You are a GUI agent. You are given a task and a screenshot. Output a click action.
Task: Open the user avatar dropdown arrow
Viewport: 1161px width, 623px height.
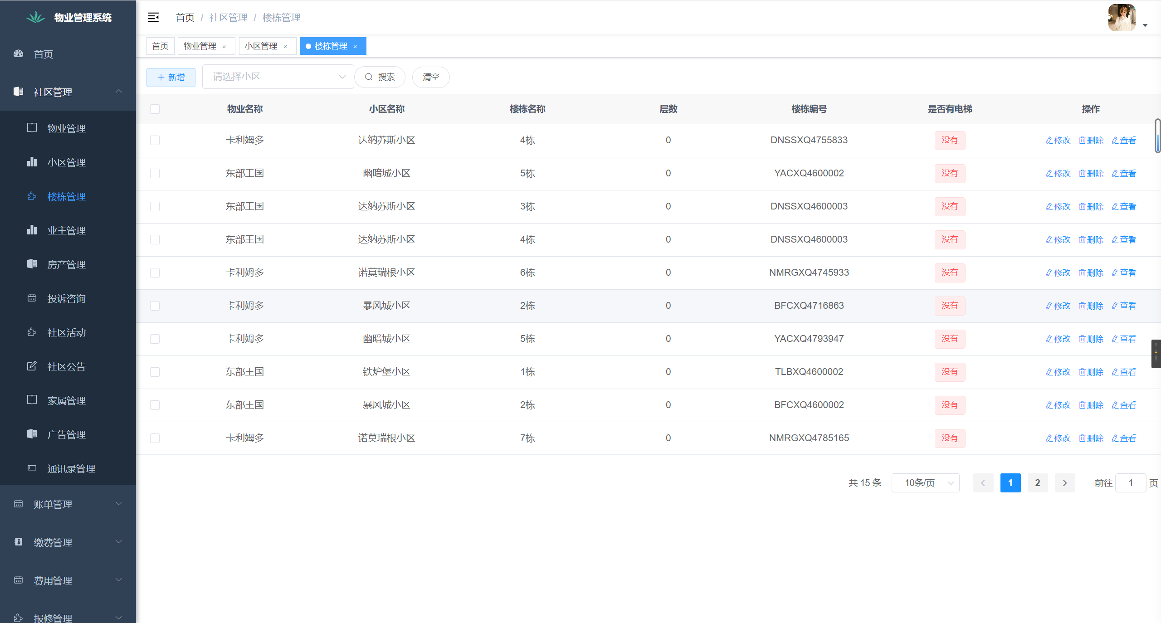point(1145,25)
